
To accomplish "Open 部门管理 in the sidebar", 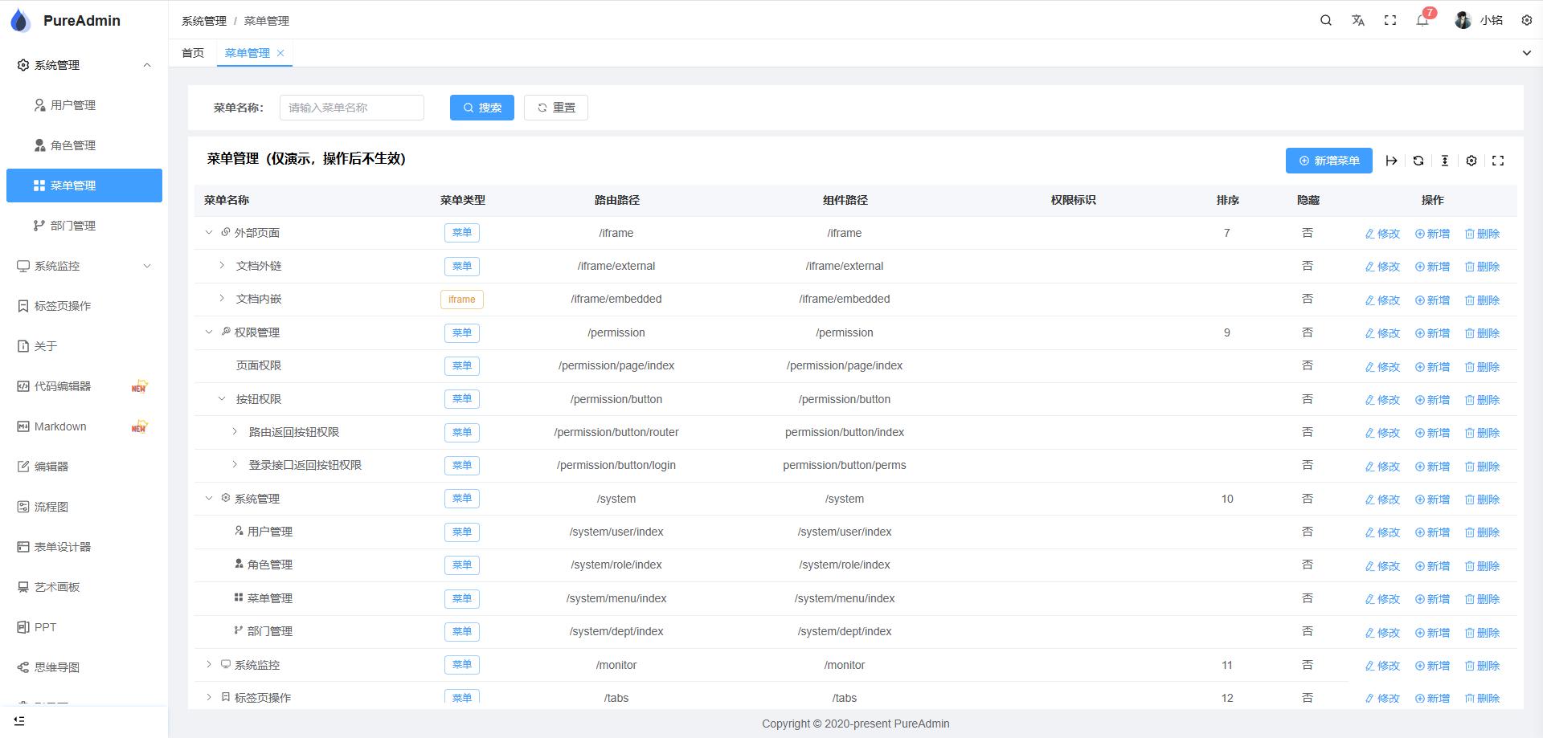I will pos(84,226).
